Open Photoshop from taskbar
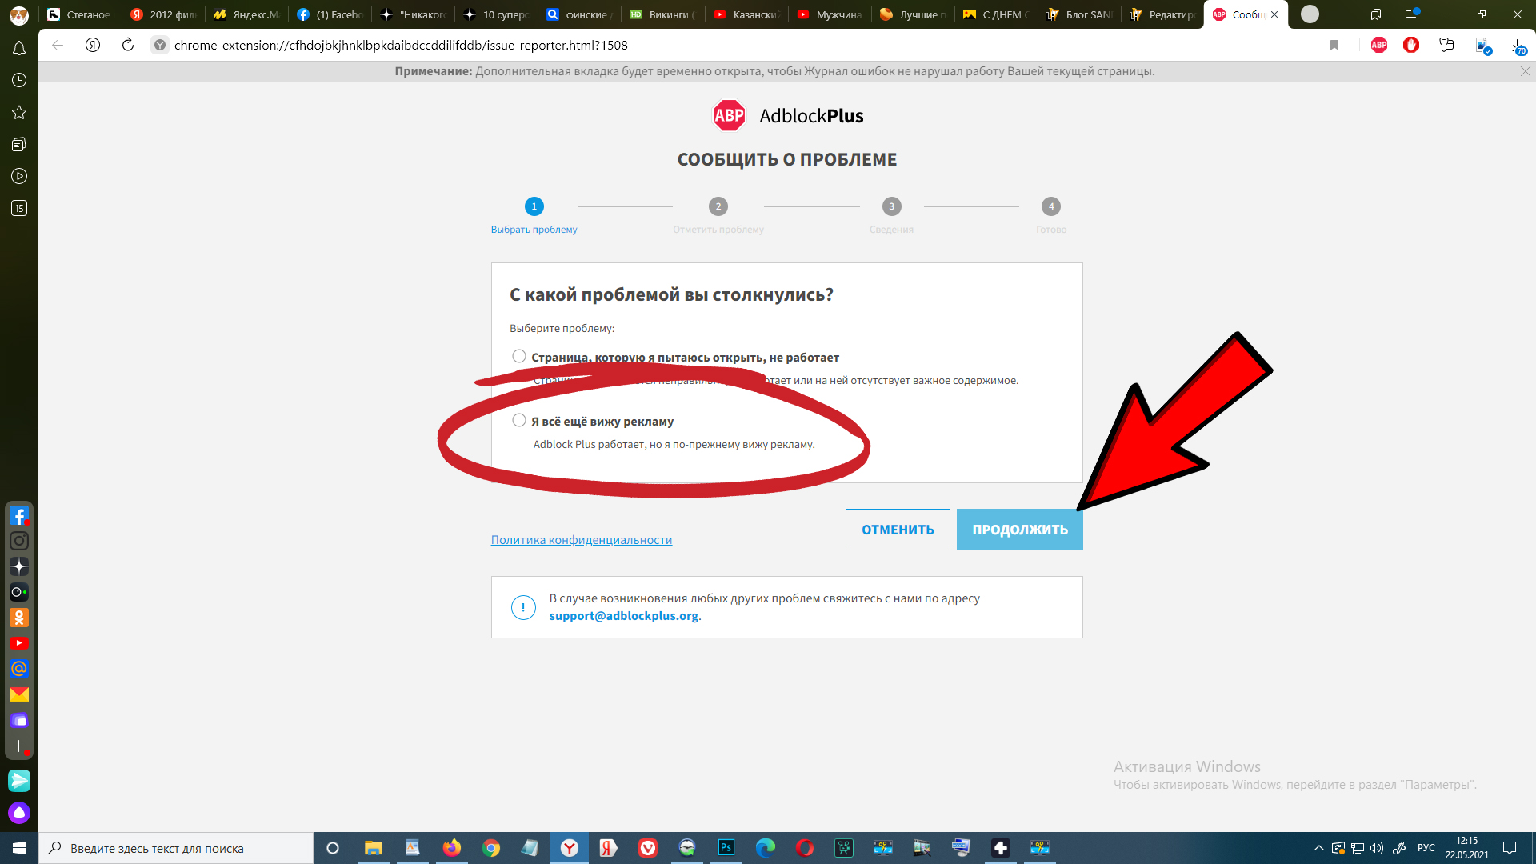The width and height of the screenshot is (1536, 864). click(x=726, y=848)
